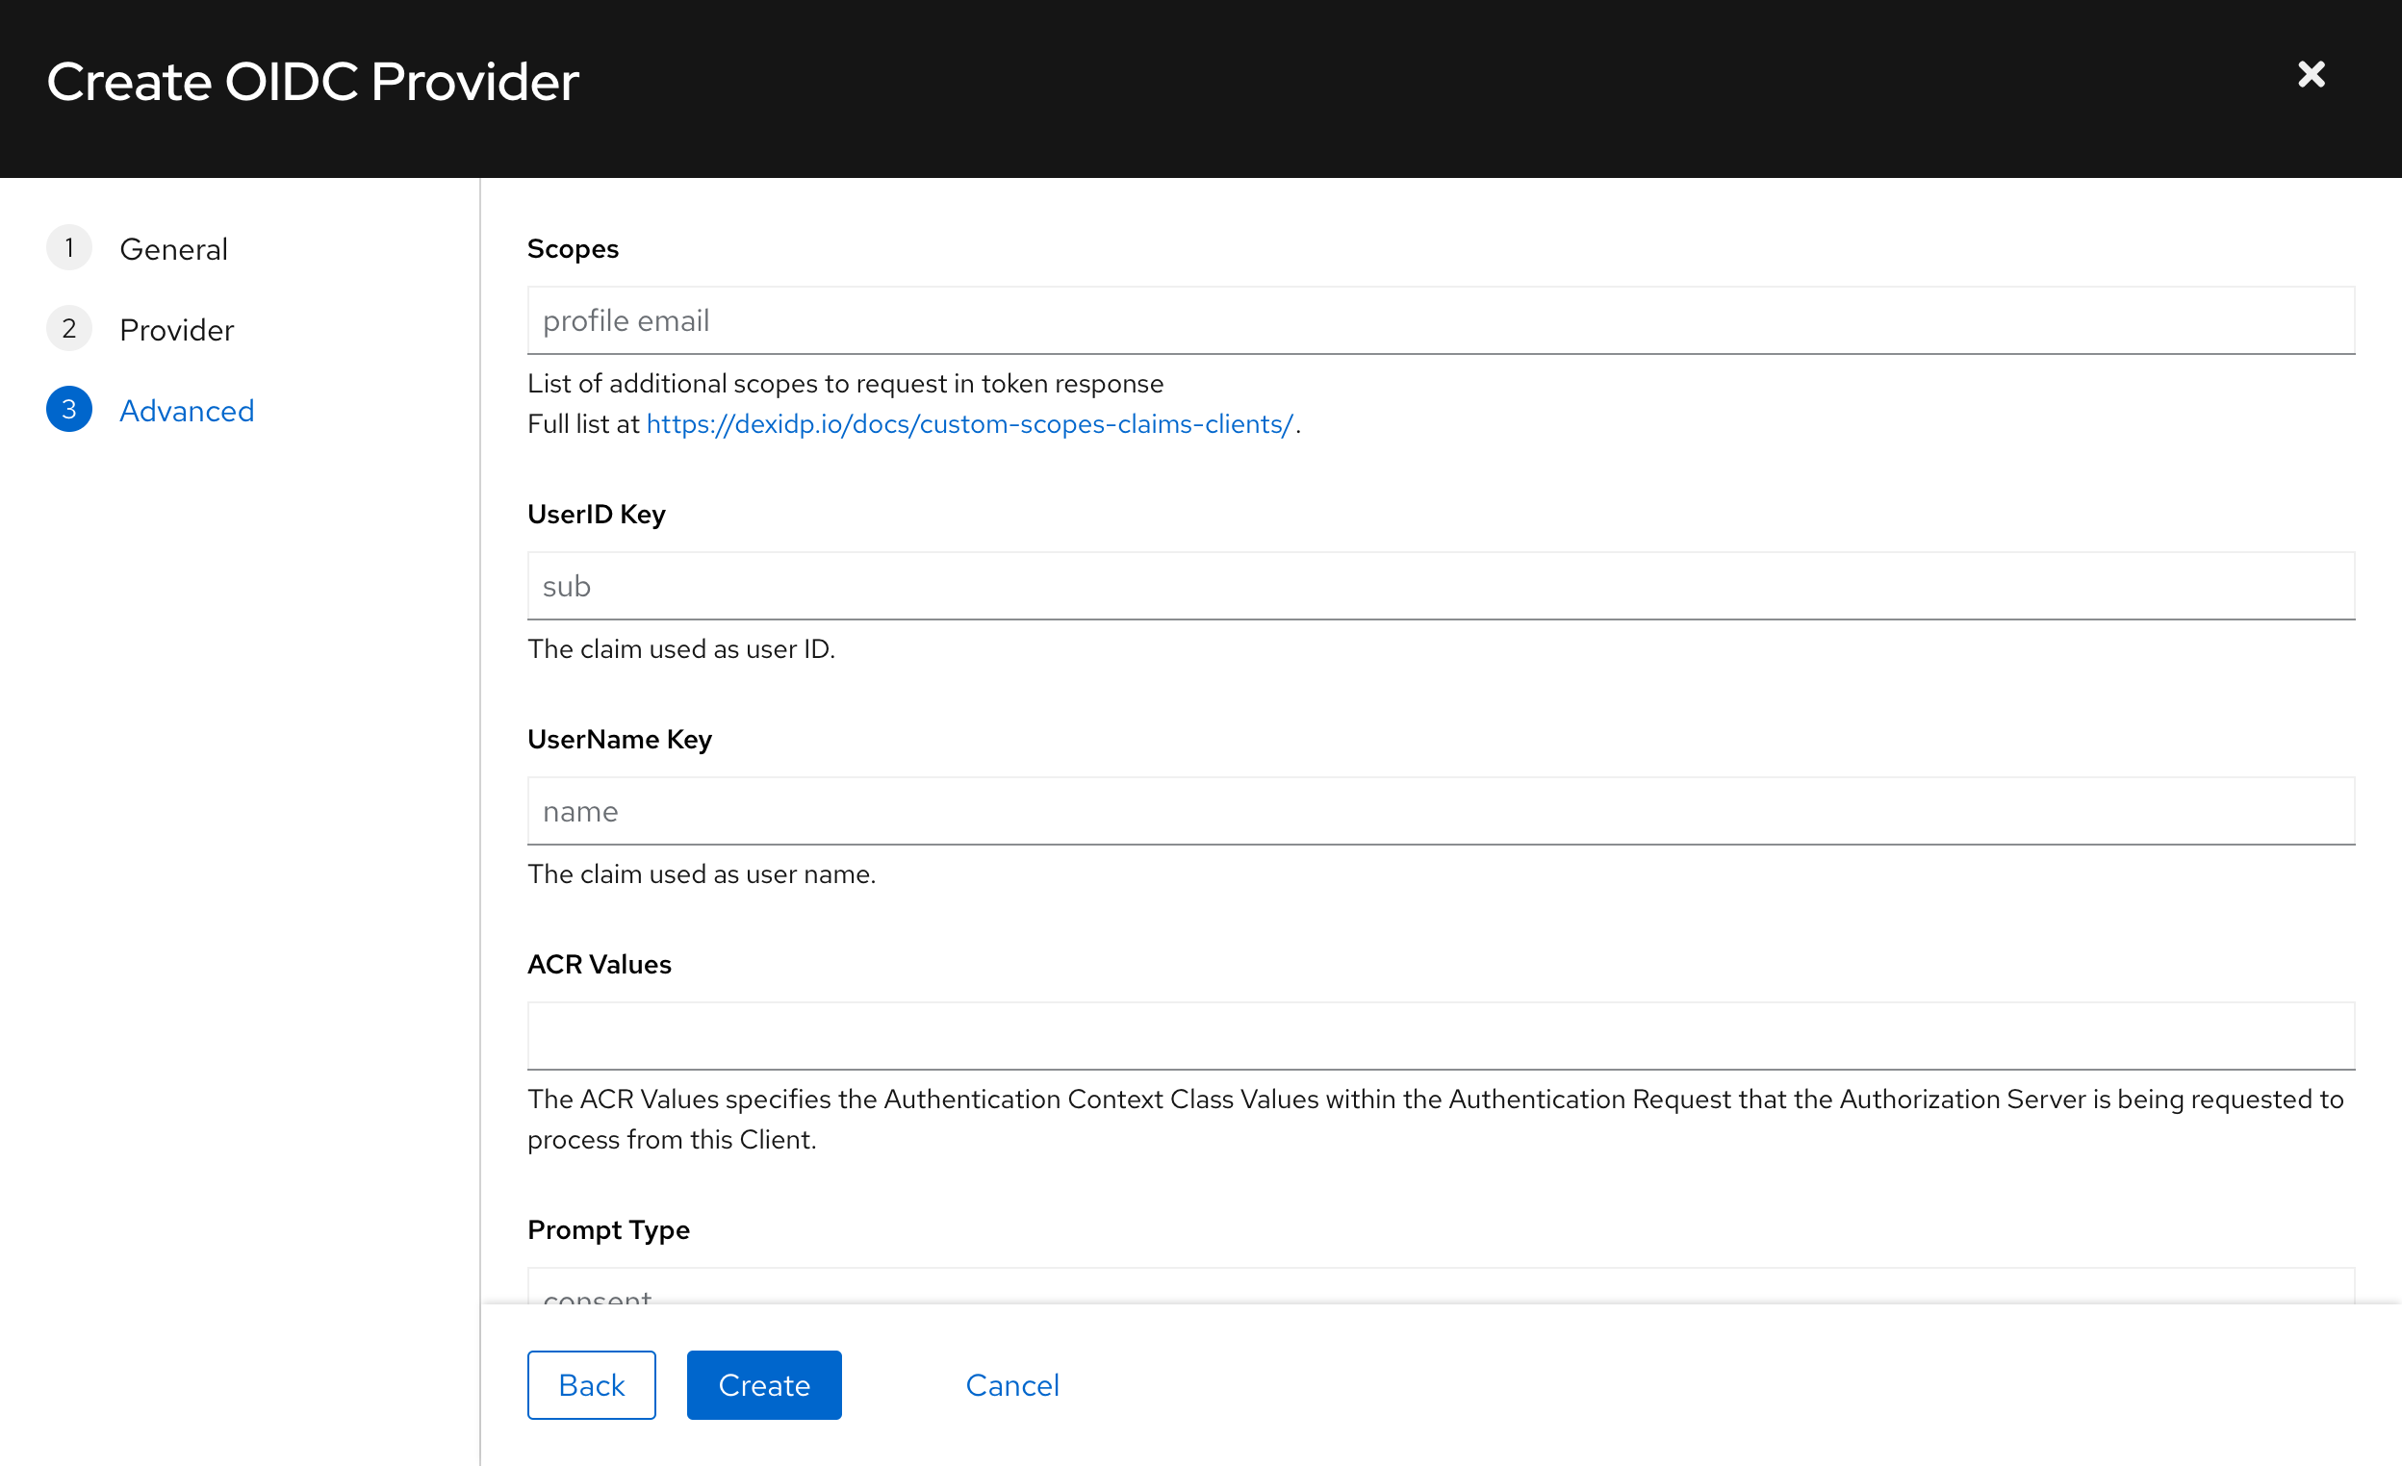Image resolution: width=2402 pixels, height=1466 pixels.
Task: Click step number 2 circle
Action: pos(69,328)
